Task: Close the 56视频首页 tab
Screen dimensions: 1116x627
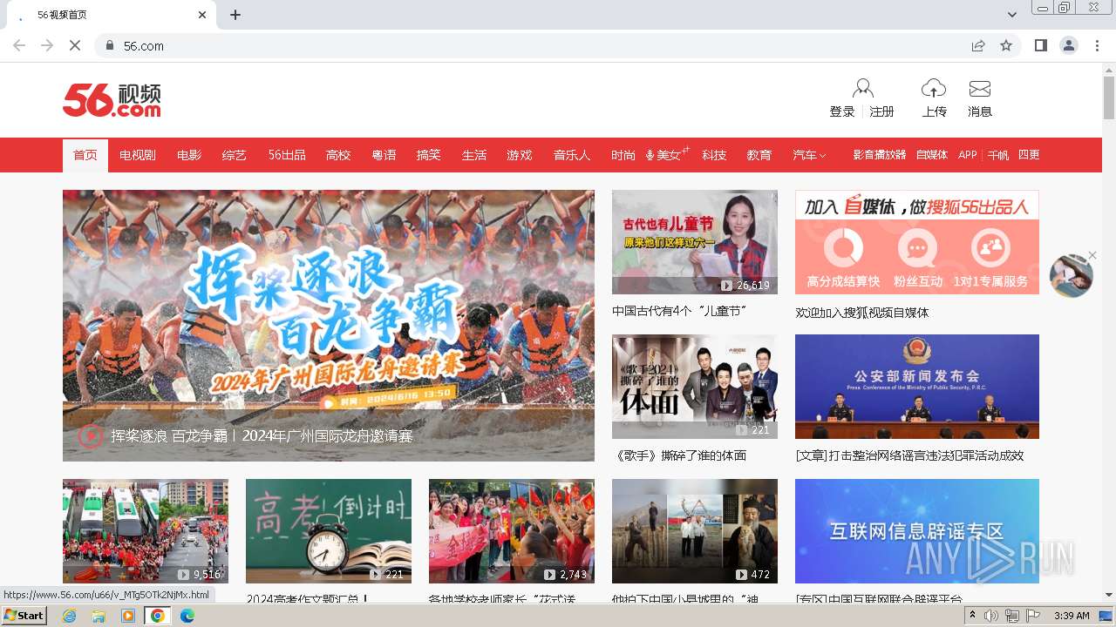Action: click(202, 15)
